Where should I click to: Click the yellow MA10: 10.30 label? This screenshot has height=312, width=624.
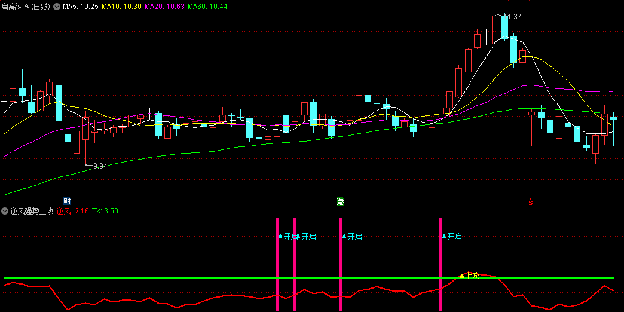121,7
